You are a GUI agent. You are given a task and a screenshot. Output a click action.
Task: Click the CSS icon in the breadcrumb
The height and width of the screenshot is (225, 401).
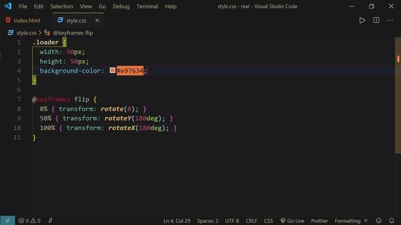[x=11, y=32]
